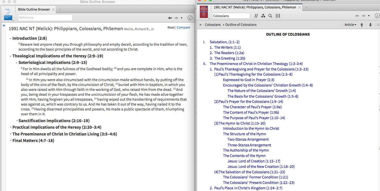
Task: Open Paul's Thanksgiving and Prayer for the Colossians
Action: [x=261, y=69]
